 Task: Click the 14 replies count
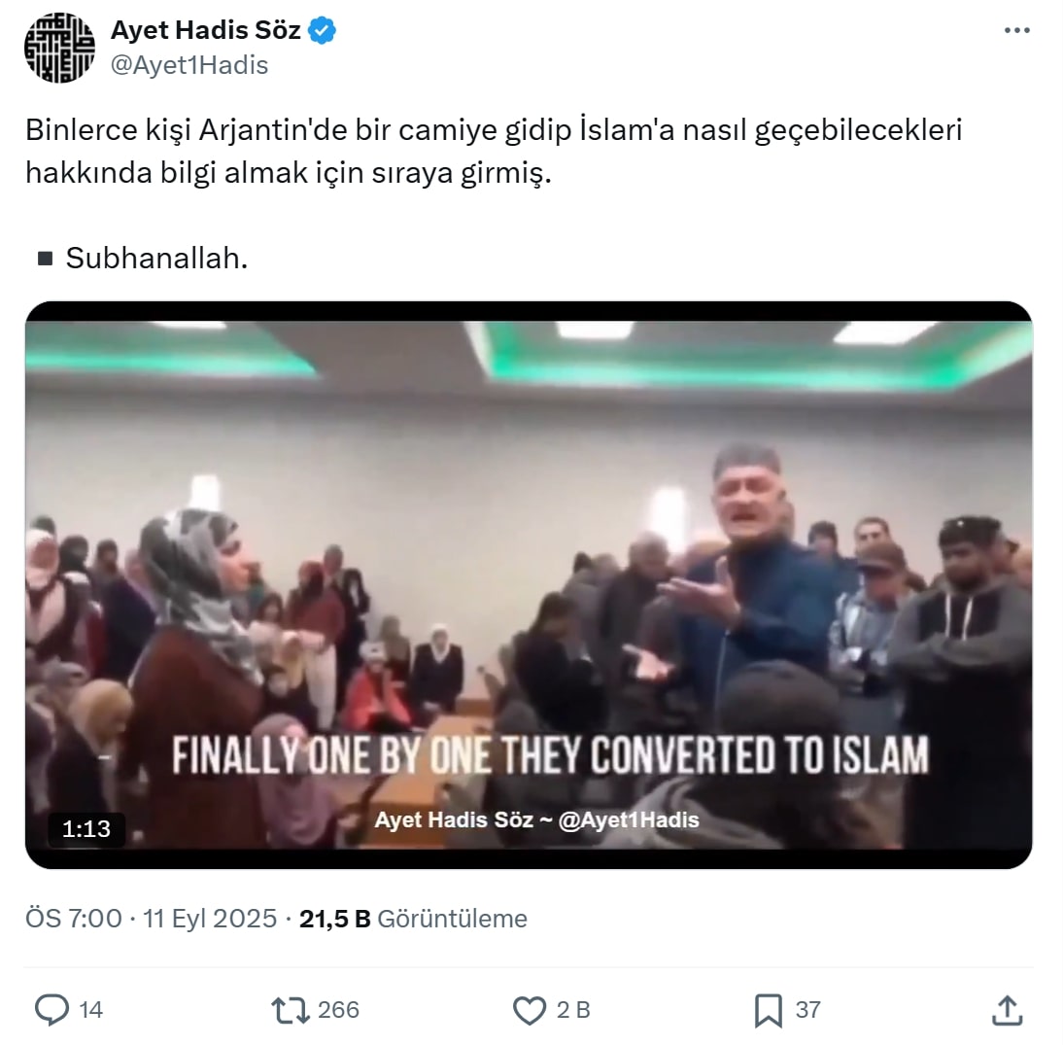[90, 1010]
